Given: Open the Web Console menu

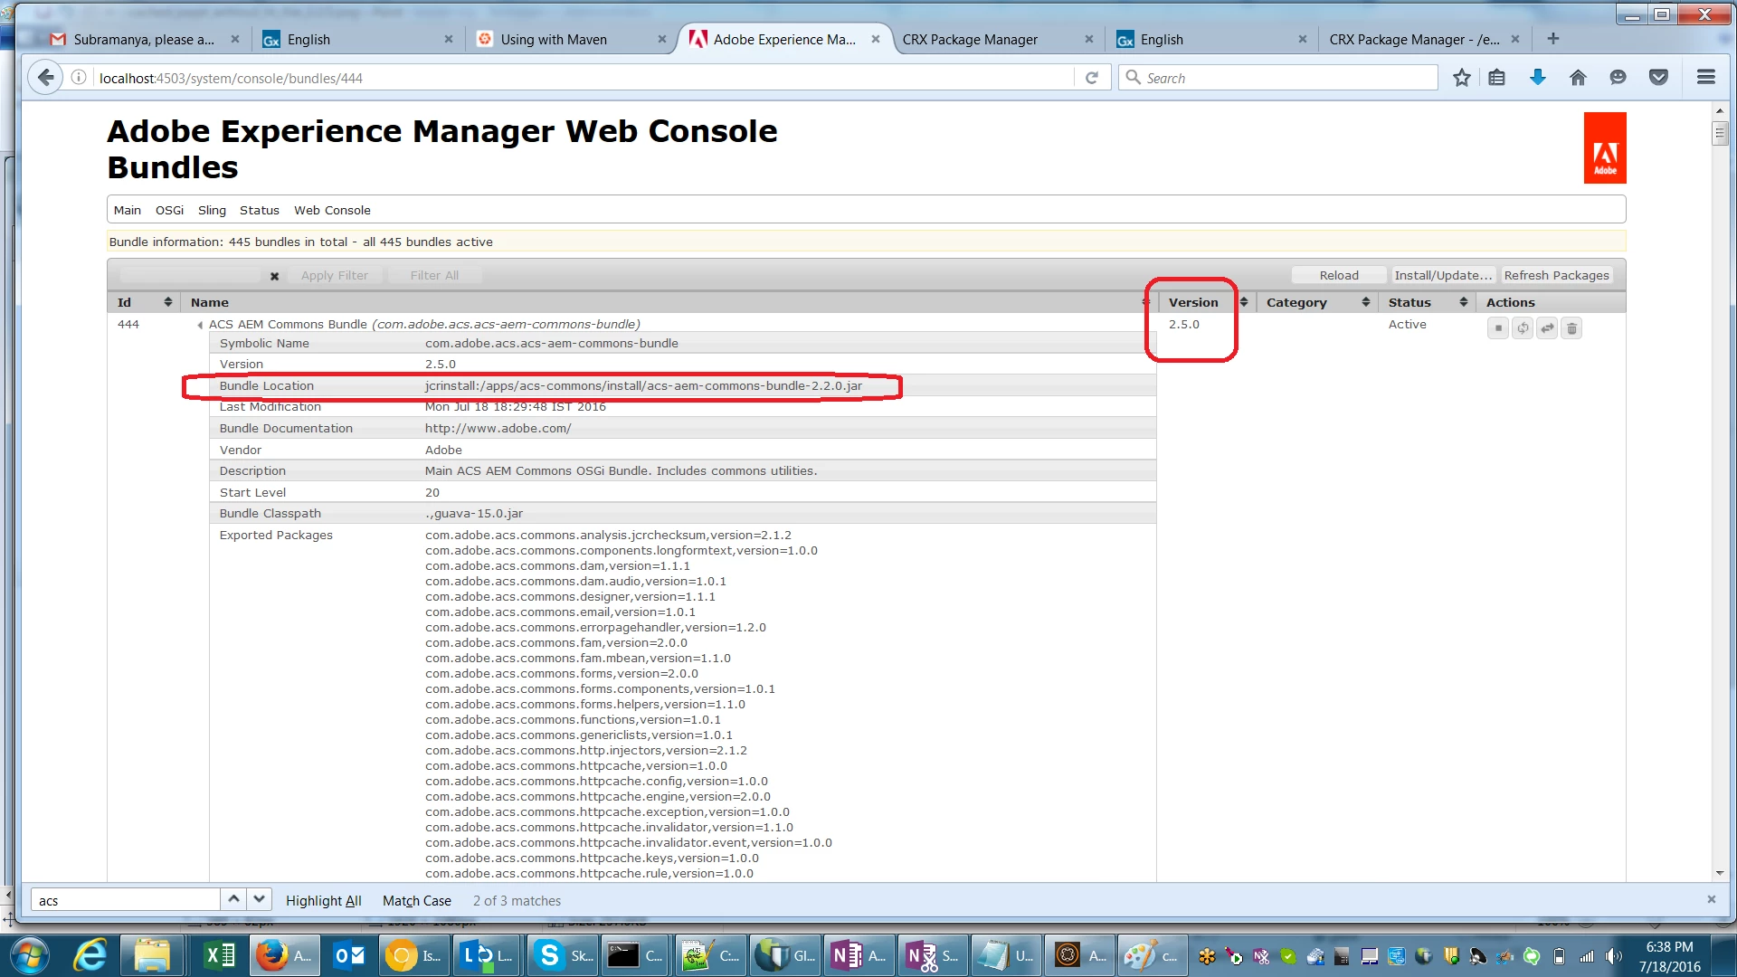Looking at the screenshot, I should [332, 210].
